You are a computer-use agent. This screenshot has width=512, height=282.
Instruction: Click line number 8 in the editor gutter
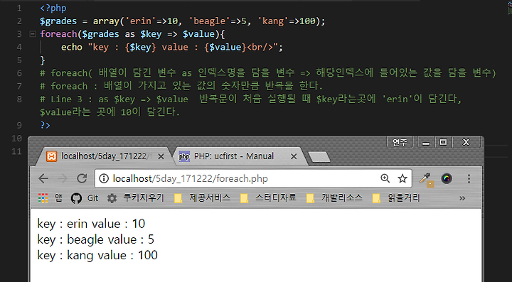(x=19, y=99)
